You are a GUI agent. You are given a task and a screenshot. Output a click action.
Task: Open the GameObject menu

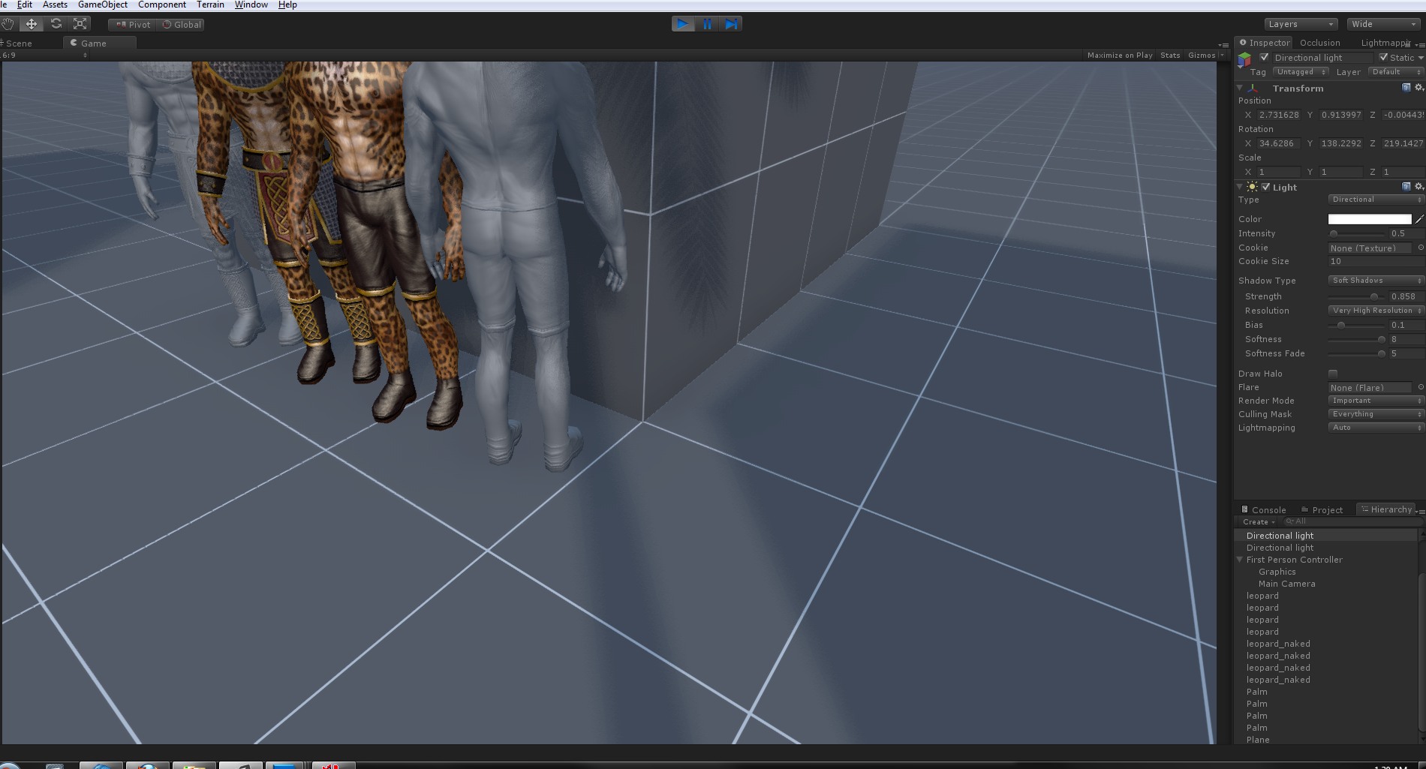102,5
